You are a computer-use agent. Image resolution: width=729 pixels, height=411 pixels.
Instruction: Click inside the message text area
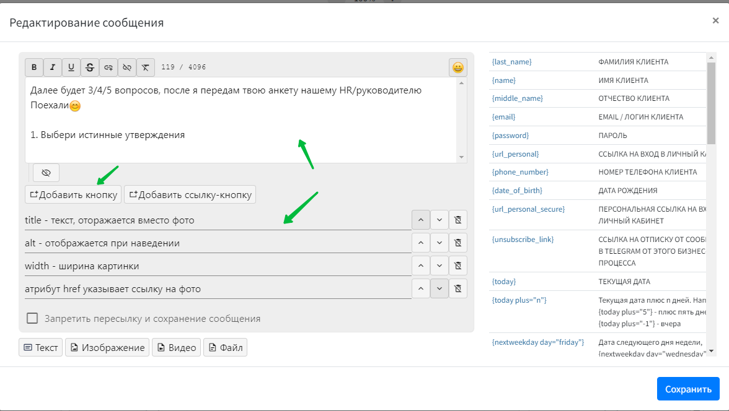(x=242, y=120)
